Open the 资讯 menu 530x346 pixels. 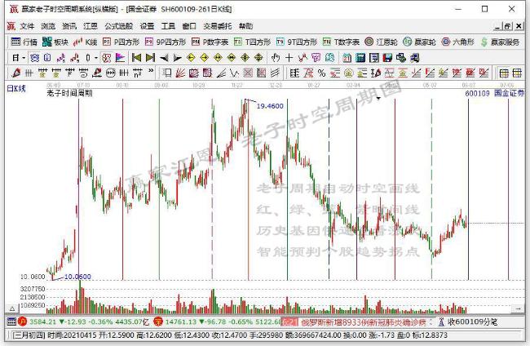[x=69, y=26]
